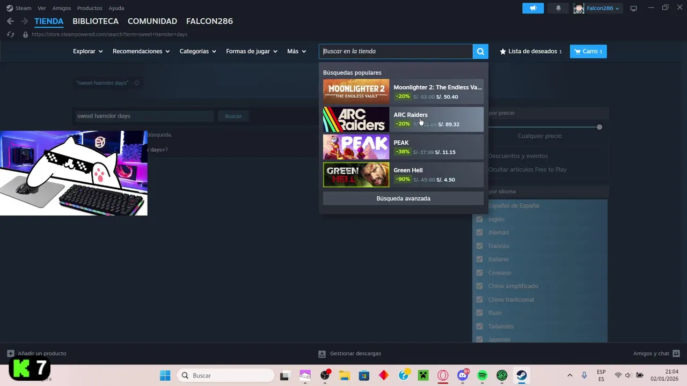The width and height of the screenshot is (687, 386).
Task: Uncheck the Alemán language checkbox
Action: 479,232
